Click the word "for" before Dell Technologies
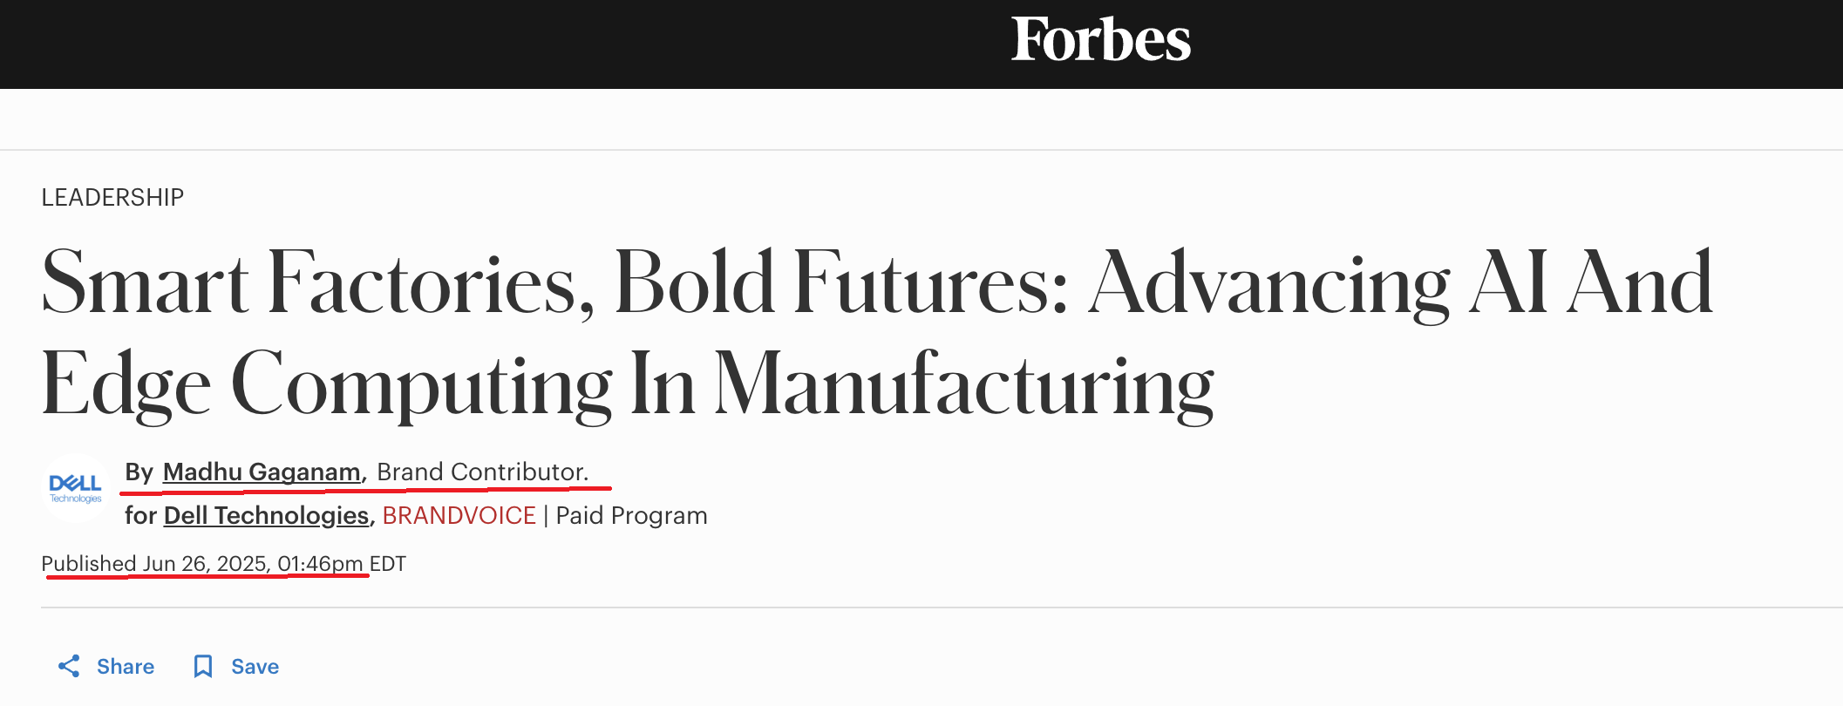 click(x=140, y=515)
